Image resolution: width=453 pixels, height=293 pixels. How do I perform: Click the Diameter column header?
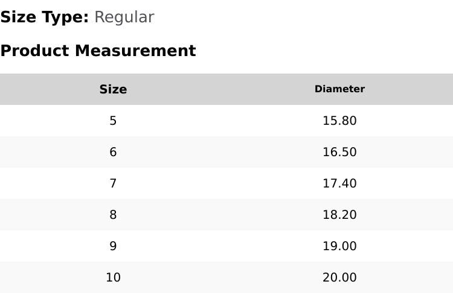click(339, 89)
